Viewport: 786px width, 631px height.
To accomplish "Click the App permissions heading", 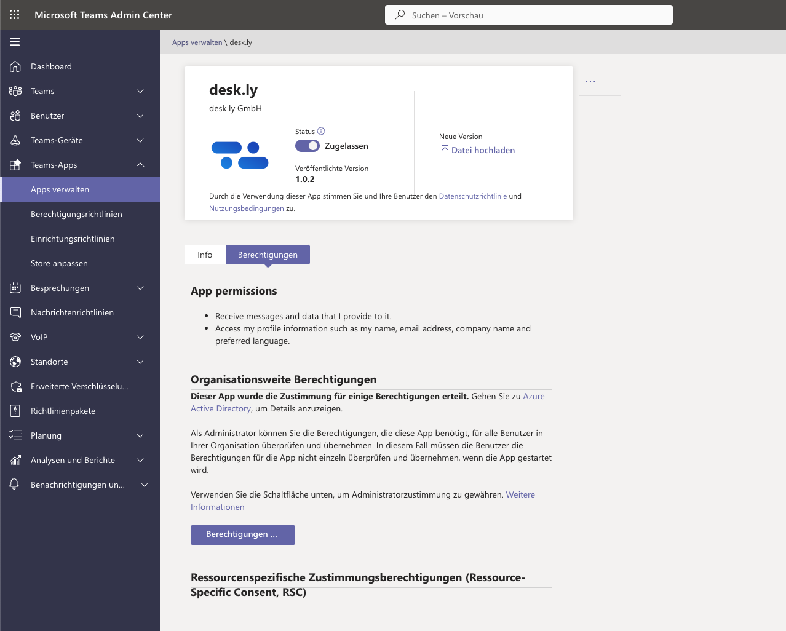I will [x=234, y=291].
